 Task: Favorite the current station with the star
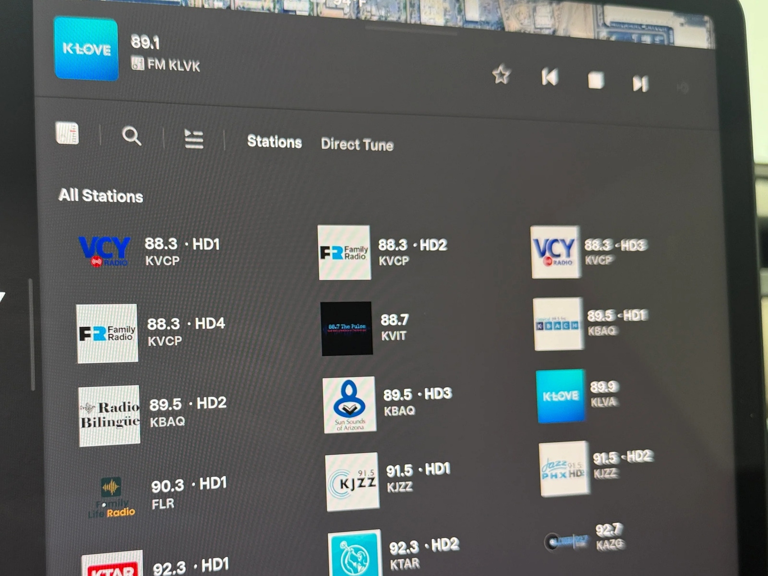click(x=501, y=74)
